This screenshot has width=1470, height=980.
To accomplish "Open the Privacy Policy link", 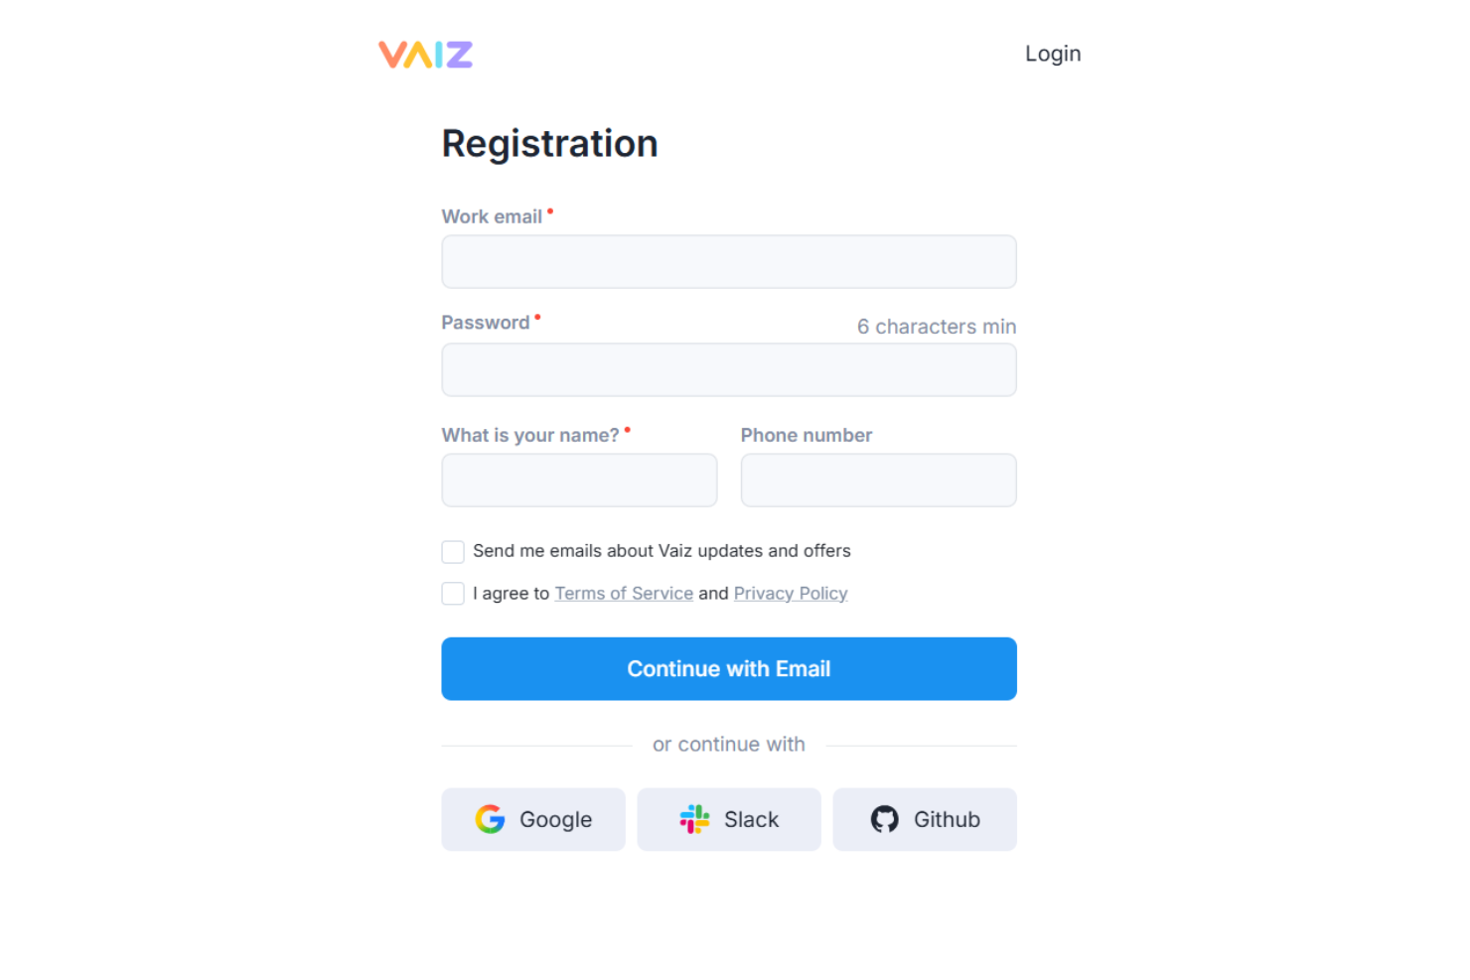I will tap(791, 593).
